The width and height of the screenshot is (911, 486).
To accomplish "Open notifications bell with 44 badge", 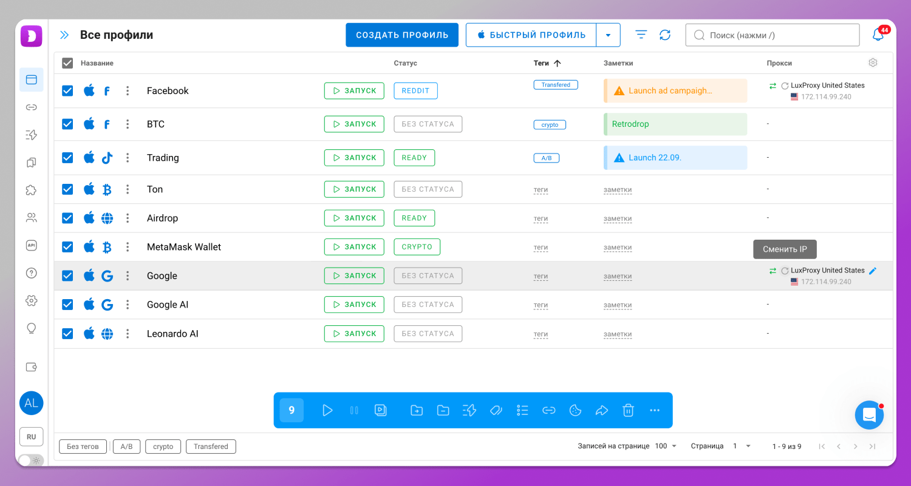I will pos(878,35).
